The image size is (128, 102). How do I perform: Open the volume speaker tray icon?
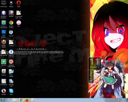(118, 100)
